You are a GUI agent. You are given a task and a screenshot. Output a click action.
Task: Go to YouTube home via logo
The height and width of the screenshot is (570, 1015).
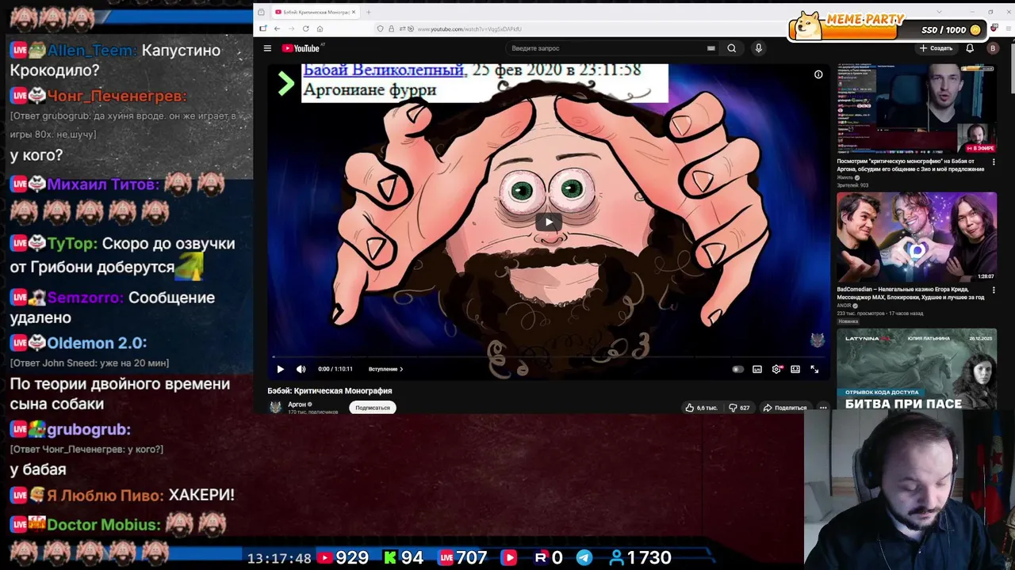[x=301, y=48]
